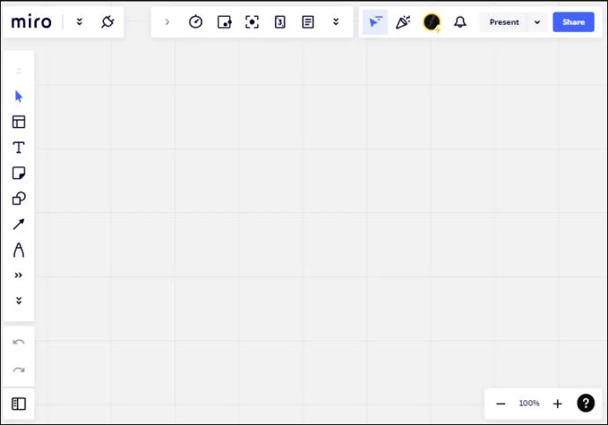Expand more apps in top toolbar
The width and height of the screenshot is (608, 425).
[x=336, y=22]
